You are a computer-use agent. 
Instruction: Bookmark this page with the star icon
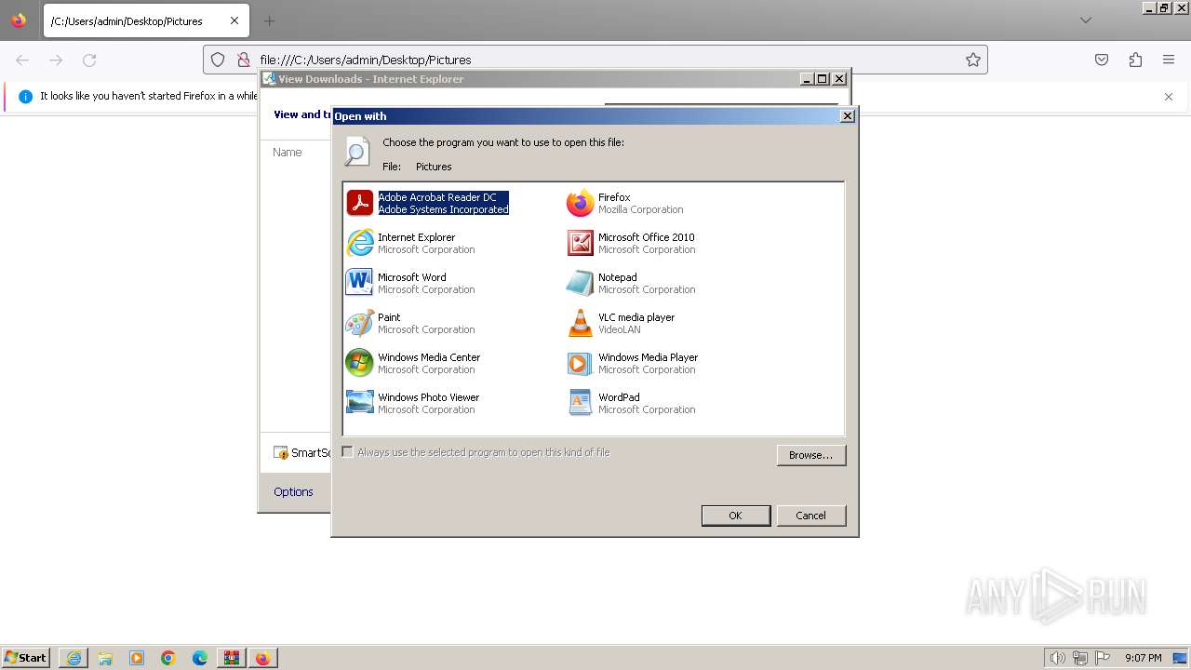[973, 60]
